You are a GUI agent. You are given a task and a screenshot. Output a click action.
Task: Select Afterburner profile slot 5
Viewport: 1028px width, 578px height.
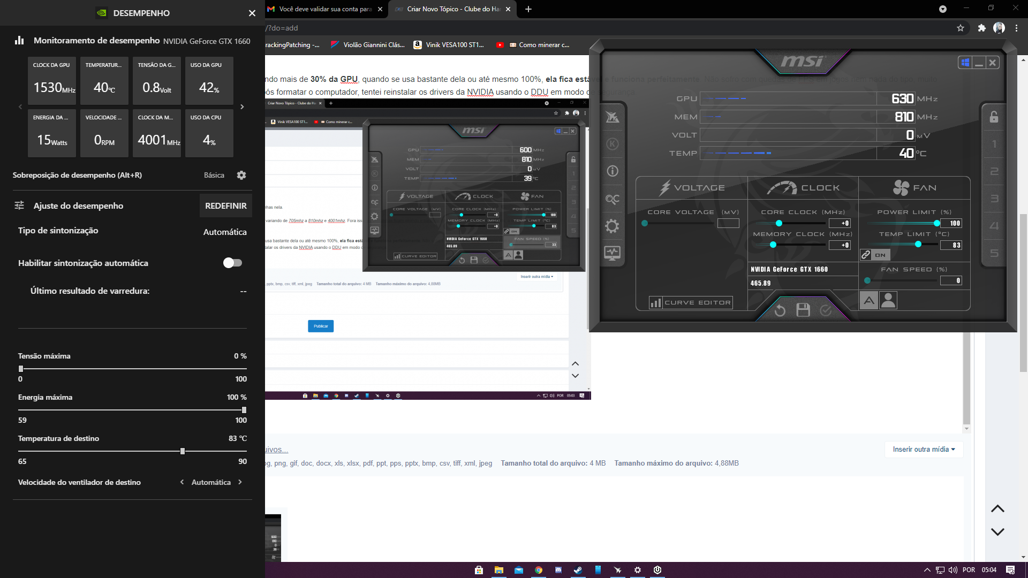click(x=994, y=253)
